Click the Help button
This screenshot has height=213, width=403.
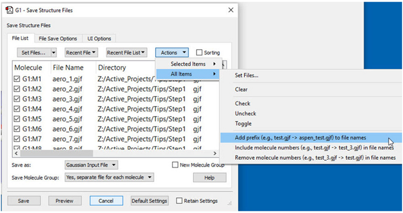coord(209,178)
